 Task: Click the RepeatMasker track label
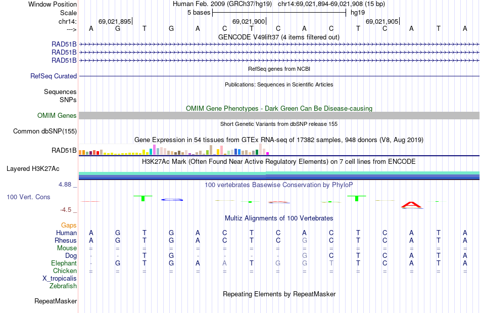pyautogui.click(x=56, y=301)
